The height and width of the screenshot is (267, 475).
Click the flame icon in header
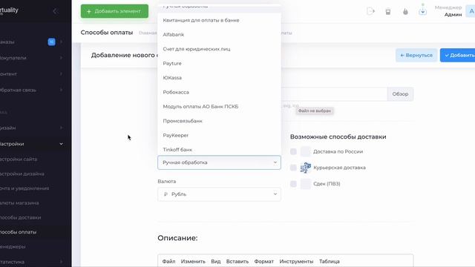coord(405,12)
